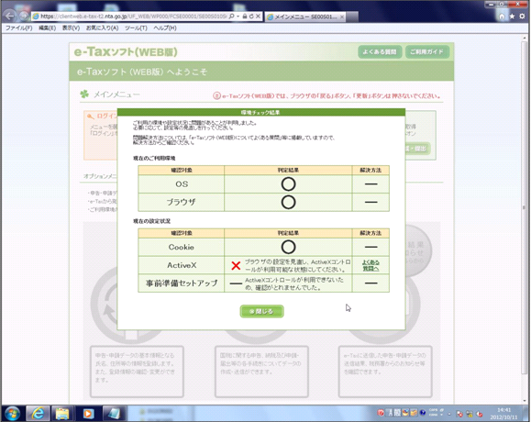Click the green 閉じる button in the dialog
531x422 pixels.
(x=261, y=311)
